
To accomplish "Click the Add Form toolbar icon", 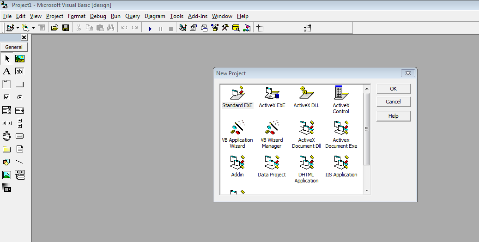I will click(26, 28).
